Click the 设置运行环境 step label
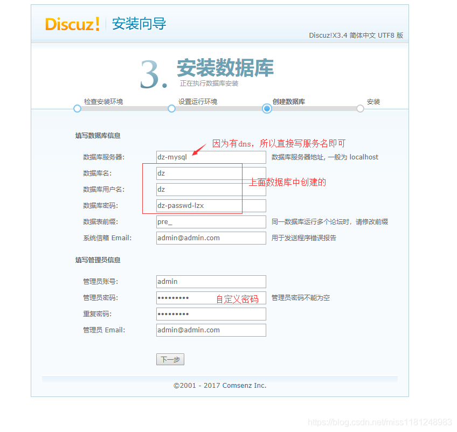The width and height of the screenshot is (457, 432). point(198,102)
